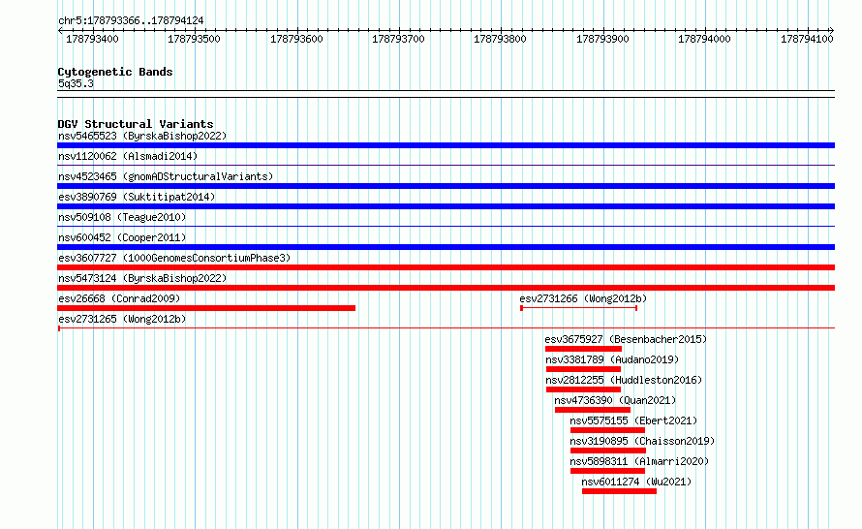Open esv2731266 (Wong2012b) variant label
This screenshot has width=862, height=529.
click(x=583, y=298)
